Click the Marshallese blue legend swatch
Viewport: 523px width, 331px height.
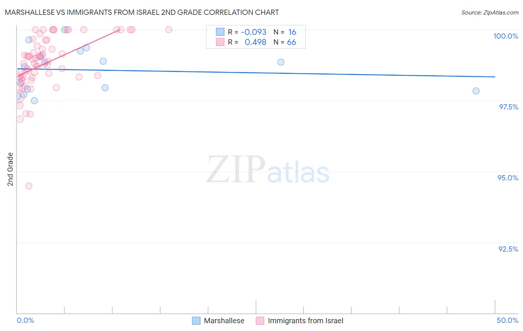[196, 321]
